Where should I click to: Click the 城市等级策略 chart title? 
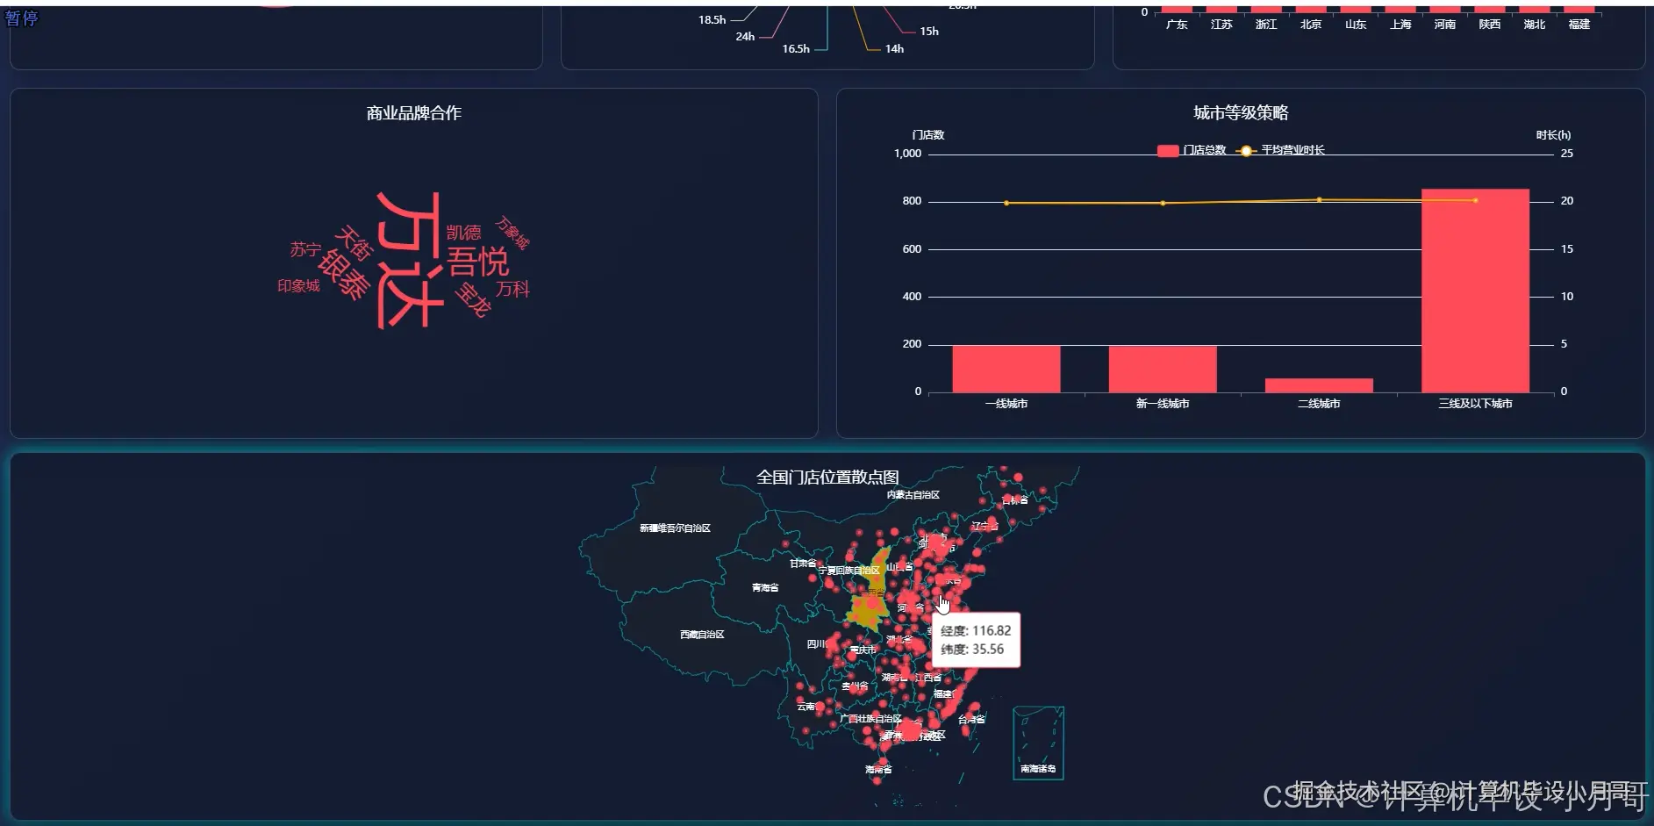(x=1241, y=113)
